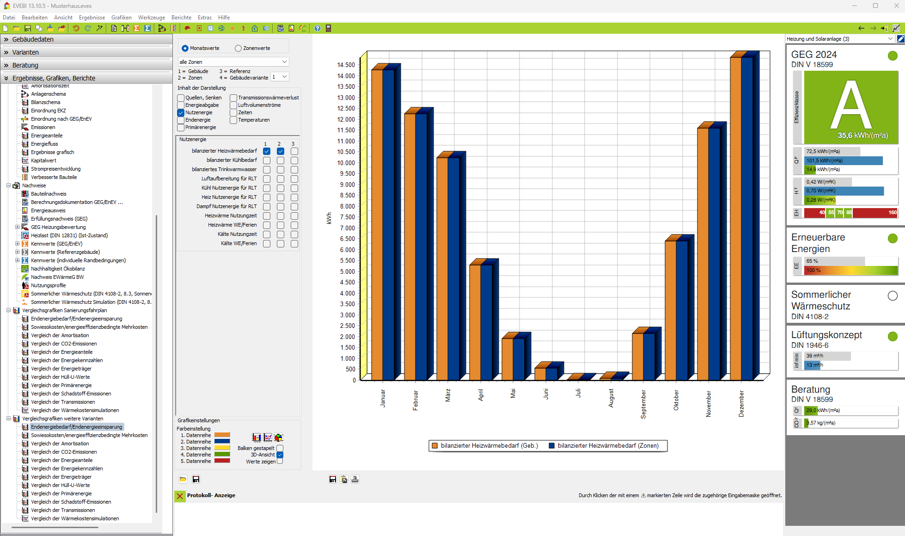
Task: Open the Heizung und Solaranlage dropdown
Action: [840, 39]
